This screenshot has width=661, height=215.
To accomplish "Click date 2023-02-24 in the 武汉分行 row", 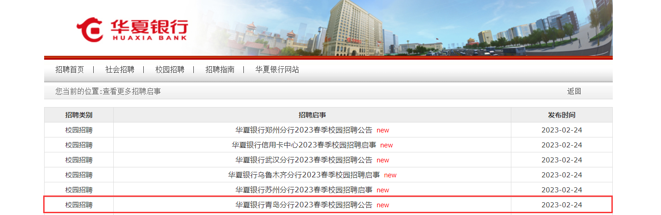I will [562, 160].
